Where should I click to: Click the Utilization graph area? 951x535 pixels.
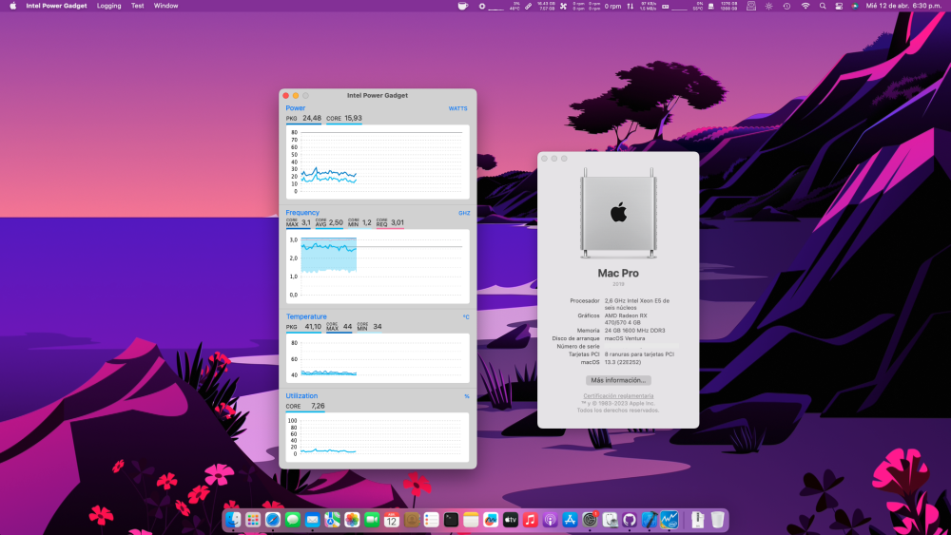(x=378, y=437)
